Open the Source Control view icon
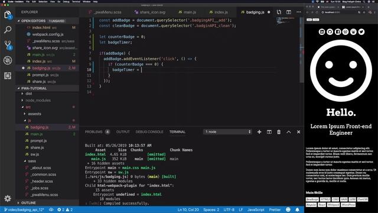 pos(8,45)
